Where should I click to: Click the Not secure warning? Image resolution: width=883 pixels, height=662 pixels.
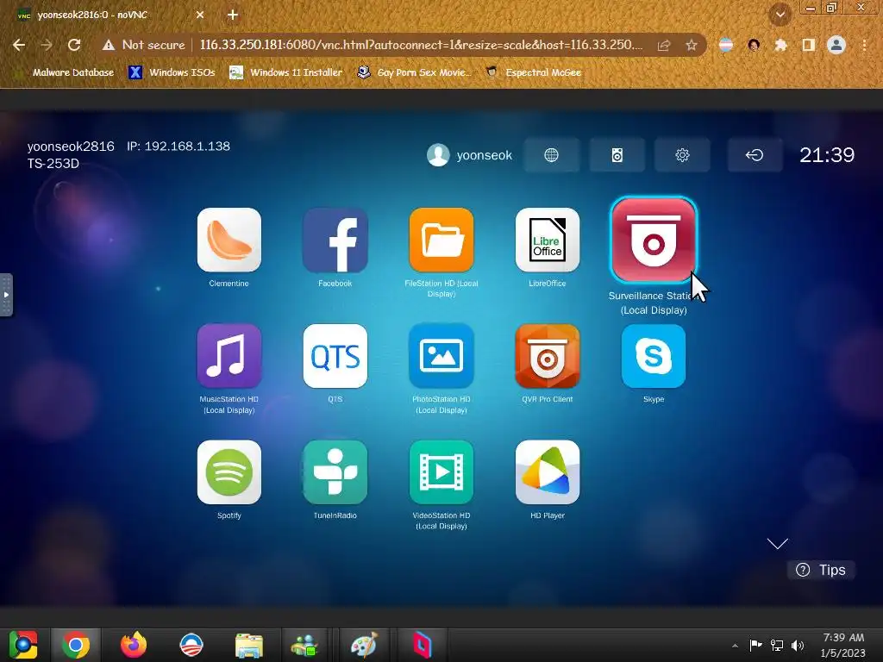click(144, 45)
